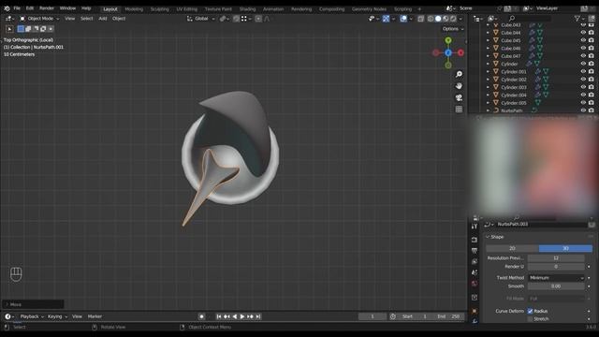The width and height of the screenshot is (599, 337).
Task: Toggle the snapping magnet in viewport header
Action: click(237, 19)
